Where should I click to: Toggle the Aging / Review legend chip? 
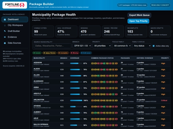pos(49,53)
